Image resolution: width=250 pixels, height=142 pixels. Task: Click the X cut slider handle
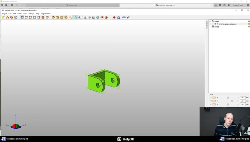tap(228, 98)
